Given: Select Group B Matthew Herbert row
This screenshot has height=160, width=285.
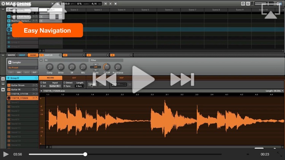Looking at the screenshot, I should [22, 21].
